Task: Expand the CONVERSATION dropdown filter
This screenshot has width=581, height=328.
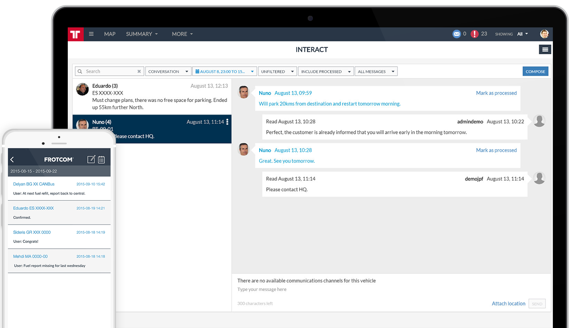Action: tap(168, 71)
